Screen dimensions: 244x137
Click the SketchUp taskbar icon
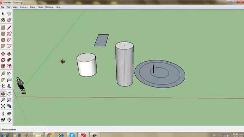coord(83,135)
